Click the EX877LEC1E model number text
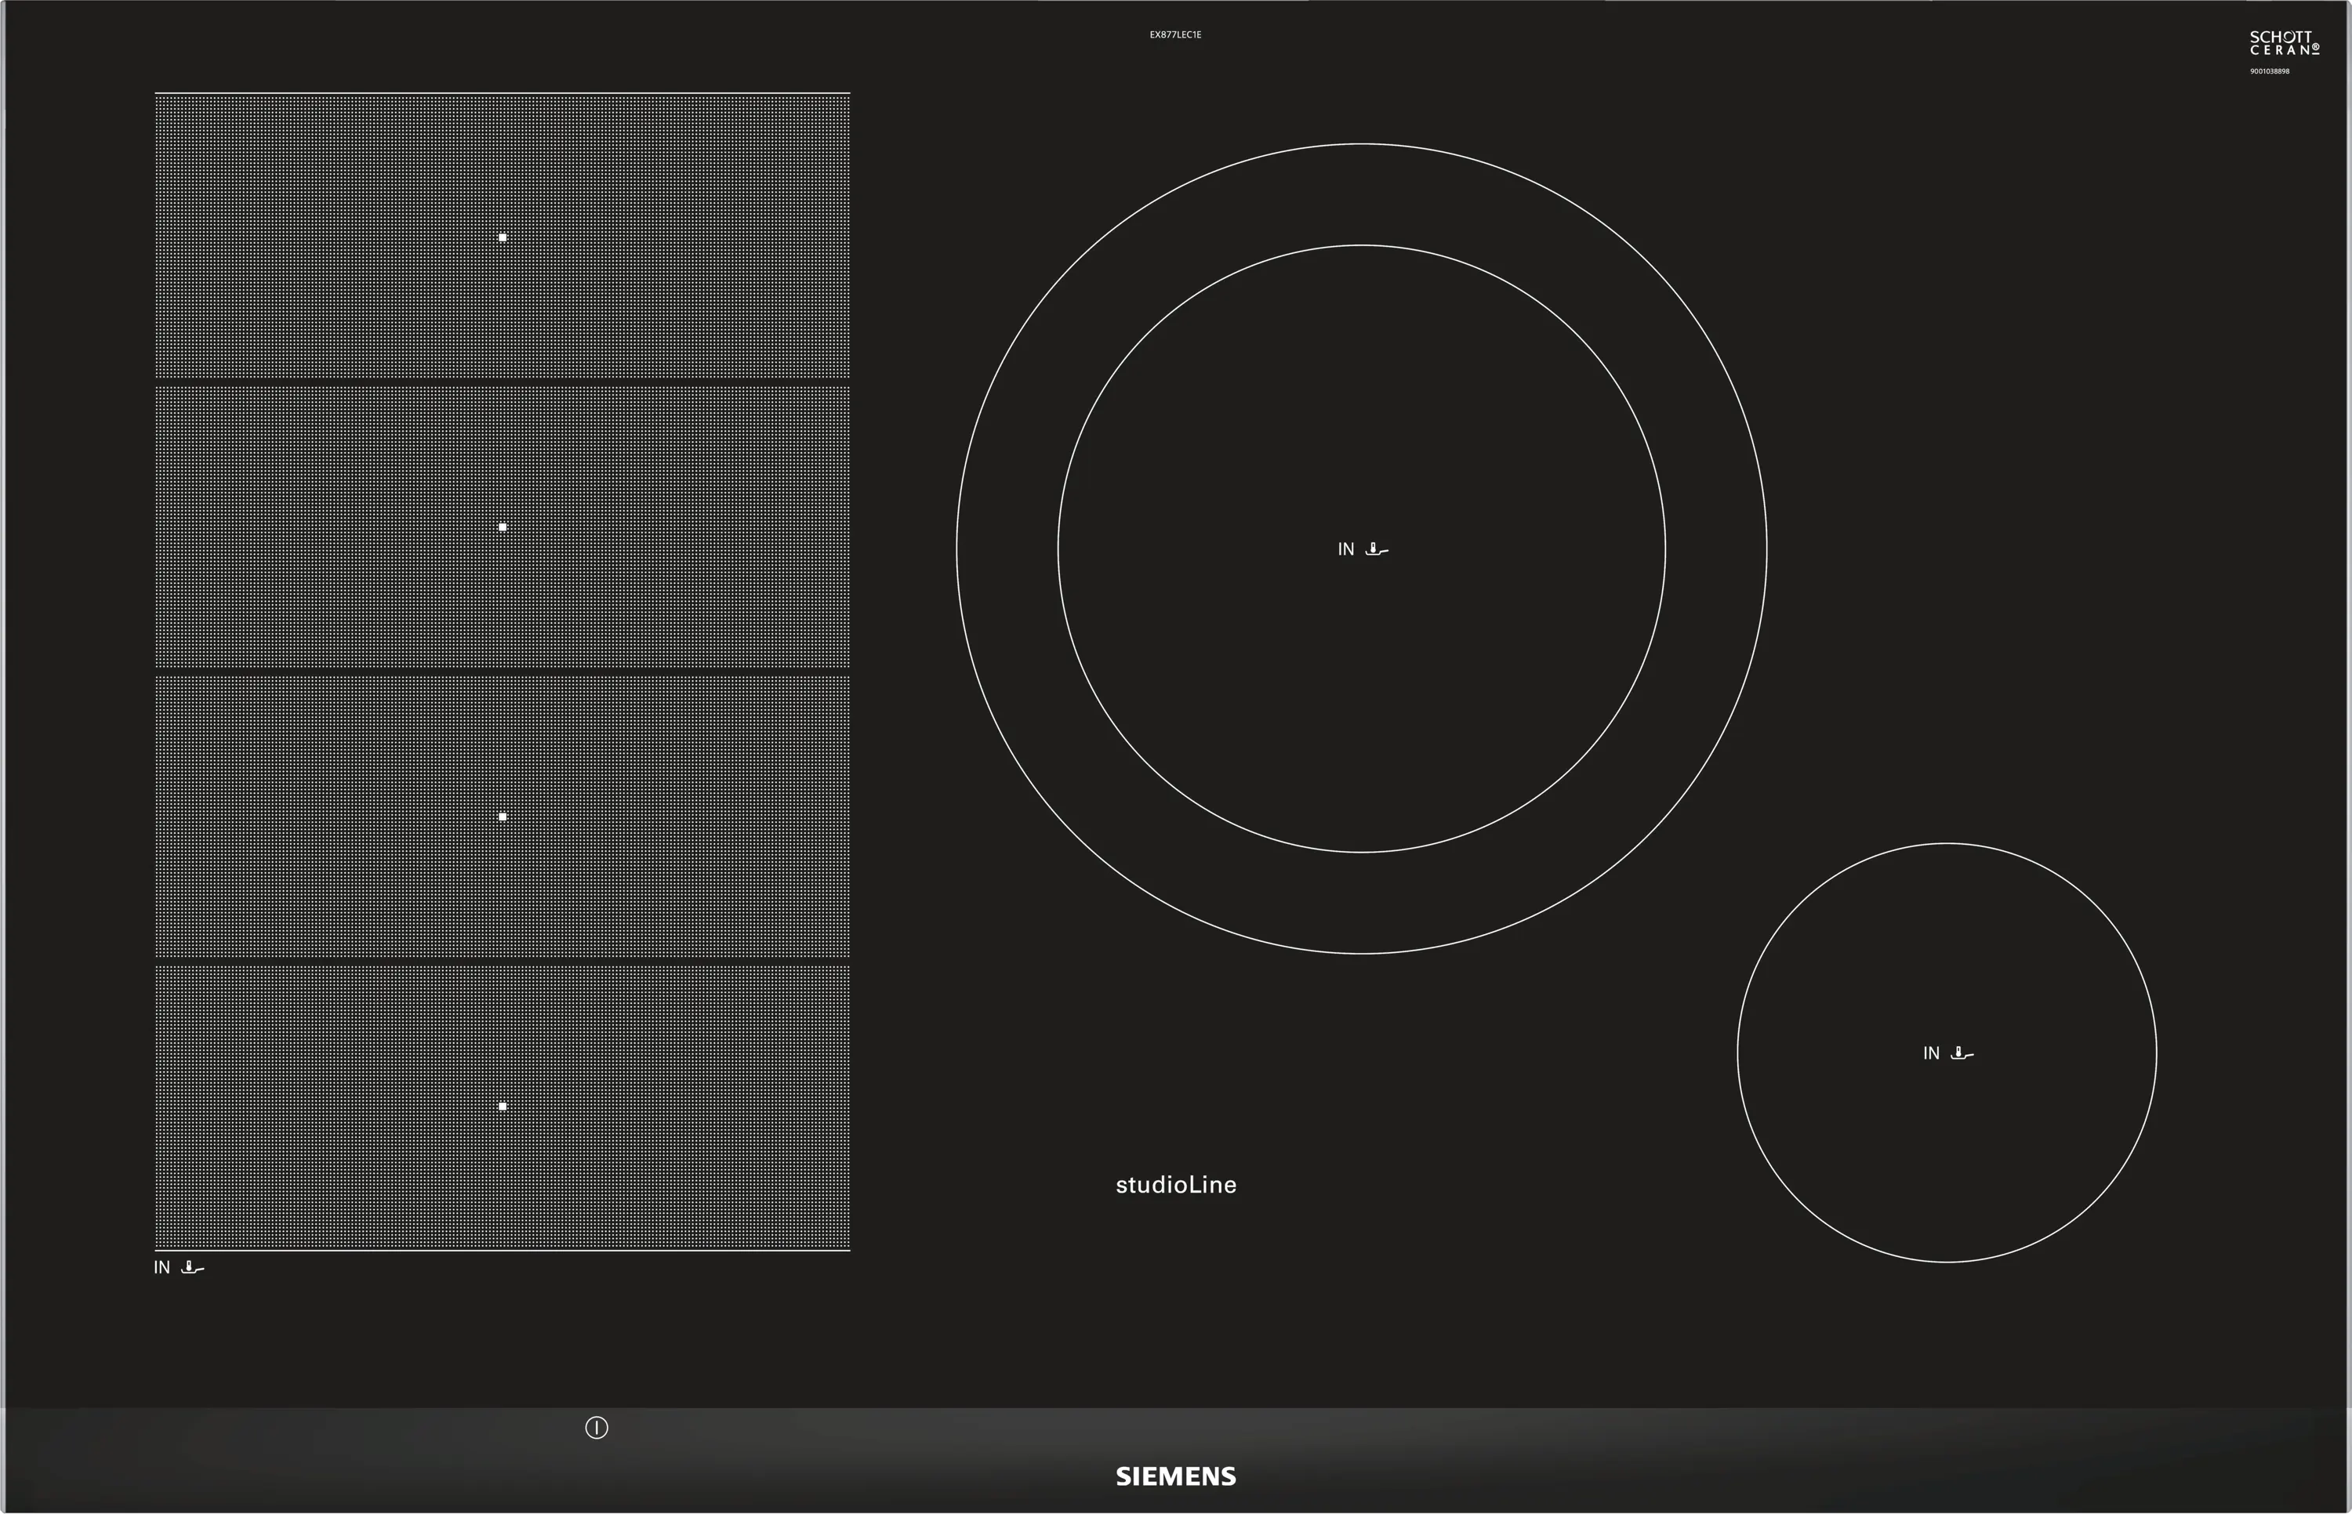 pos(1175,34)
